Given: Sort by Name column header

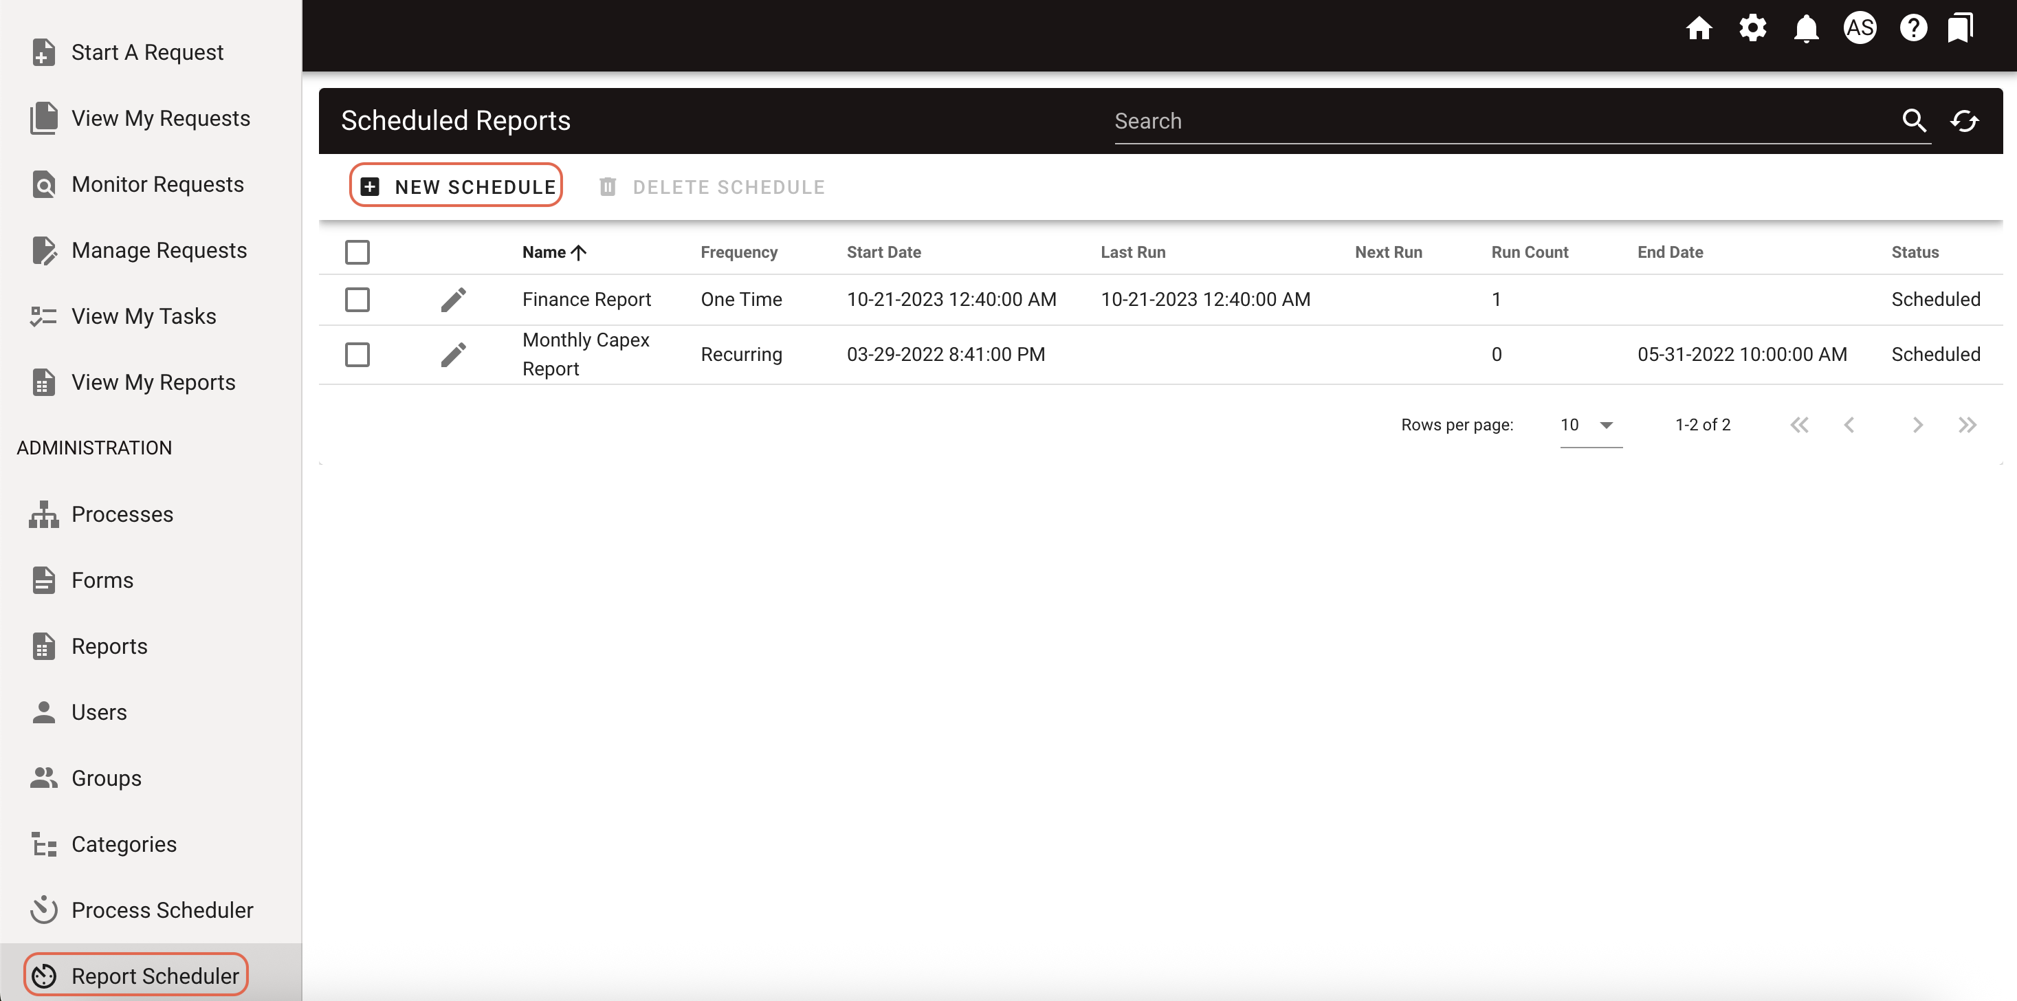Looking at the screenshot, I should (x=553, y=252).
